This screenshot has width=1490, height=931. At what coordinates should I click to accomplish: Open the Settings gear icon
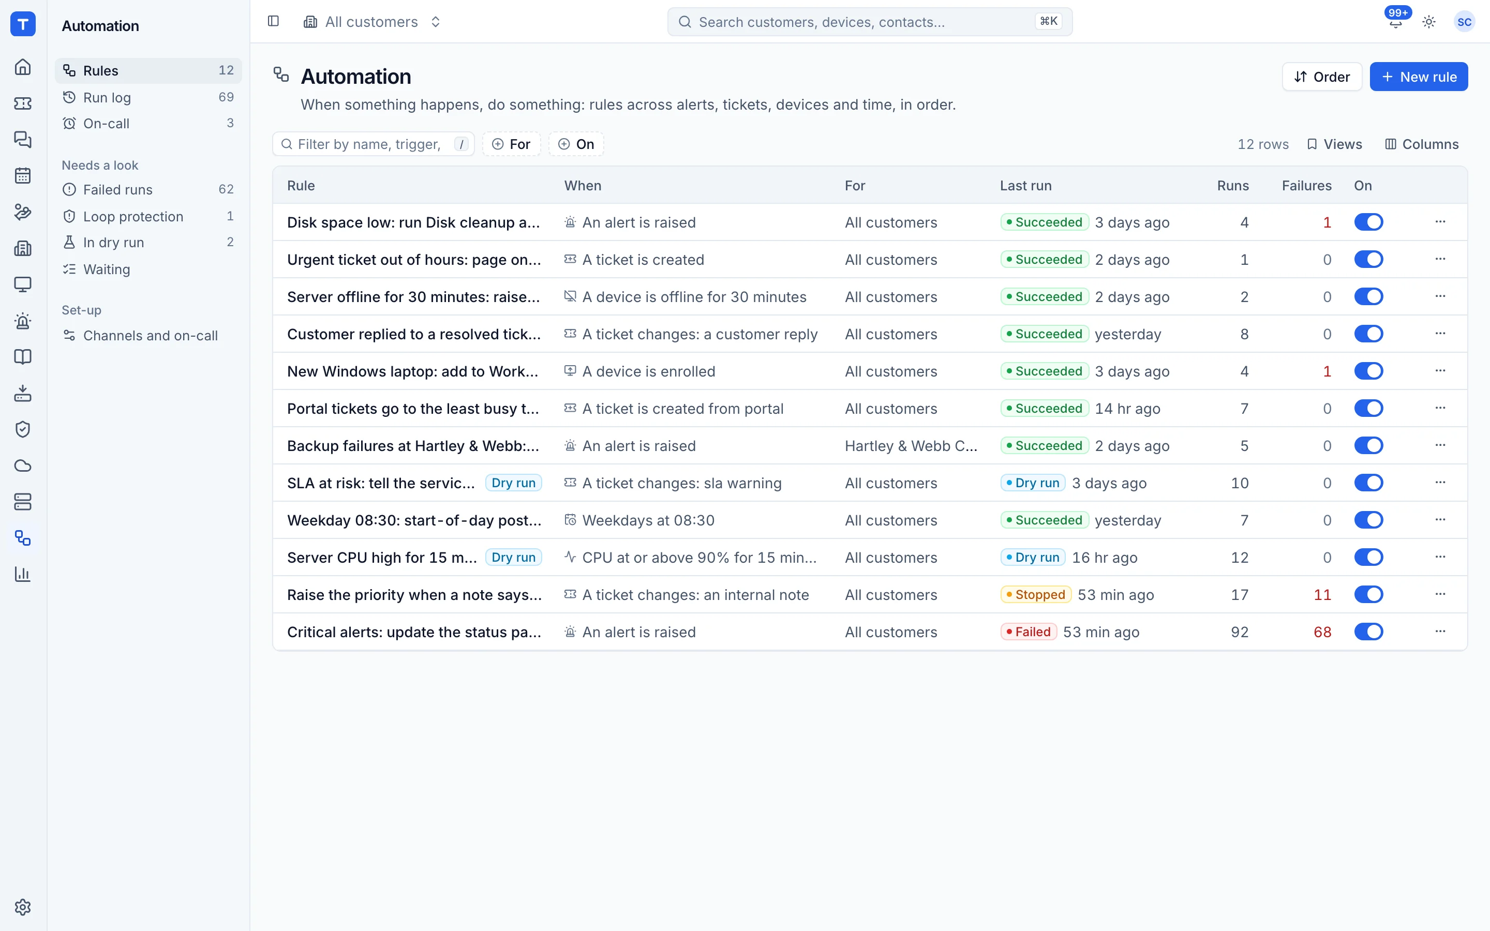pyautogui.click(x=23, y=907)
